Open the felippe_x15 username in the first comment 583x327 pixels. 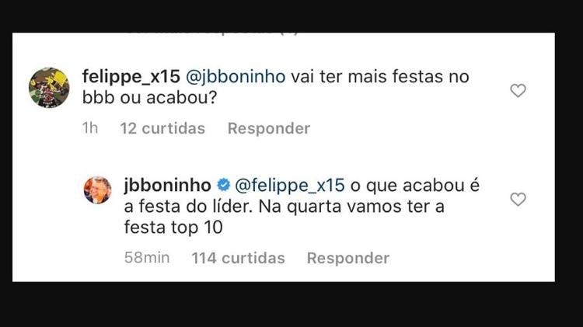pos(131,78)
